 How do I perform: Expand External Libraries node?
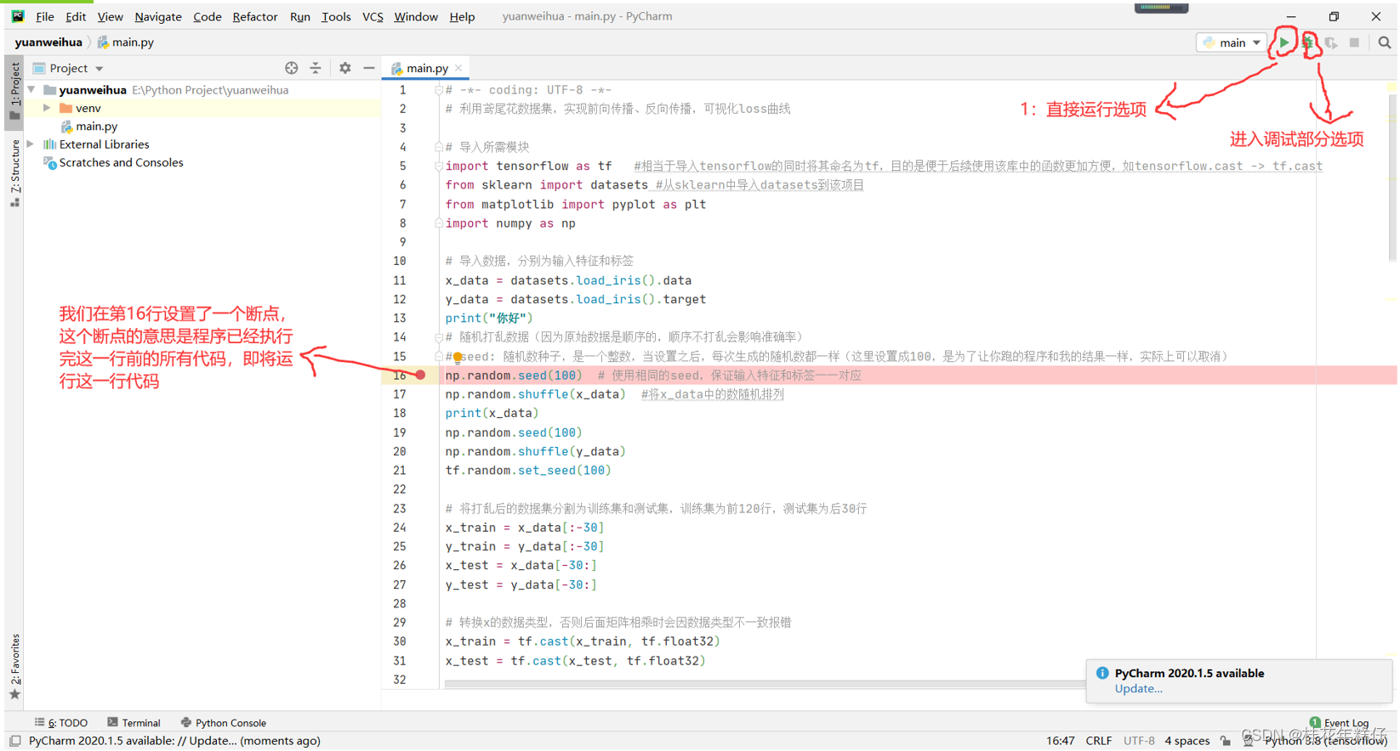(31, 144)
